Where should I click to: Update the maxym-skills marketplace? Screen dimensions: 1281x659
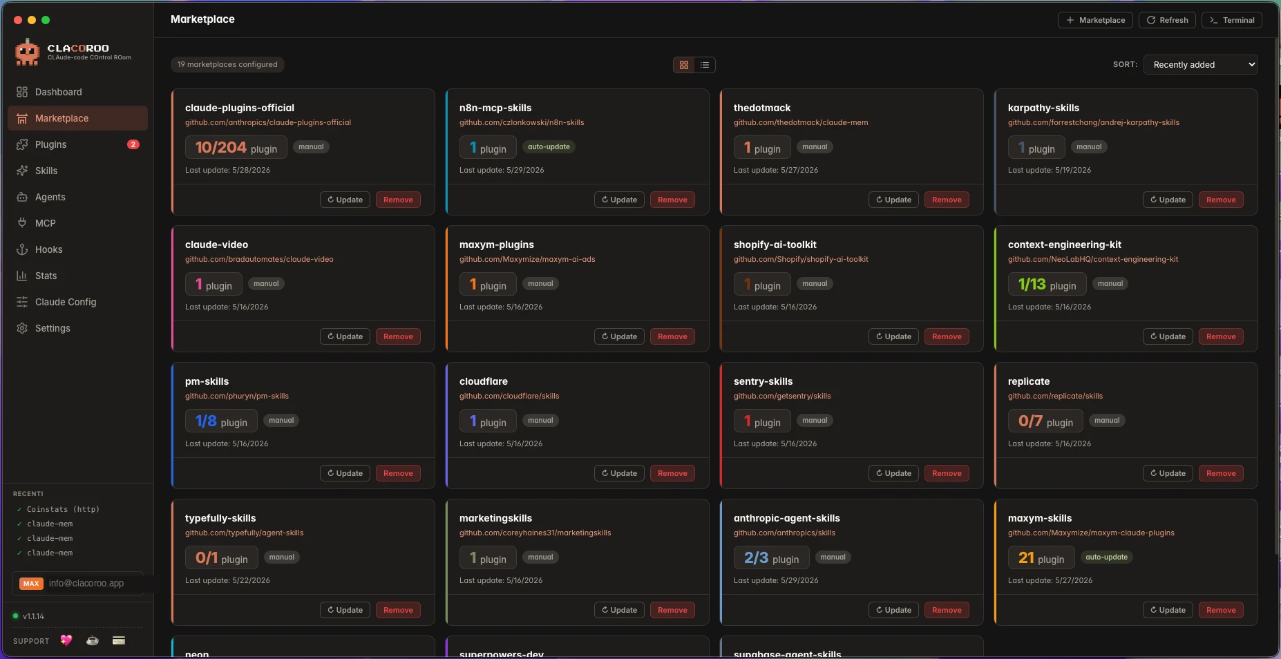(x=1168, y=610)
